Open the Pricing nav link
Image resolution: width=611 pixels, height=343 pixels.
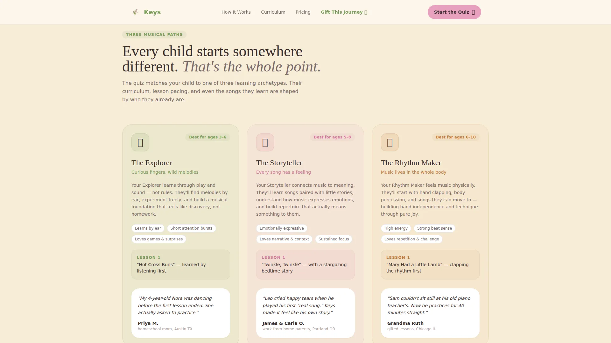(x=303, y=12)
